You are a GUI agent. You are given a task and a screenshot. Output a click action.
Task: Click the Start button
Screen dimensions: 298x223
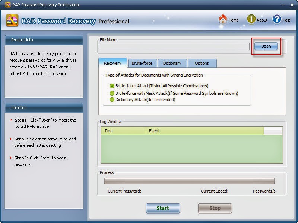coord(163,208)
